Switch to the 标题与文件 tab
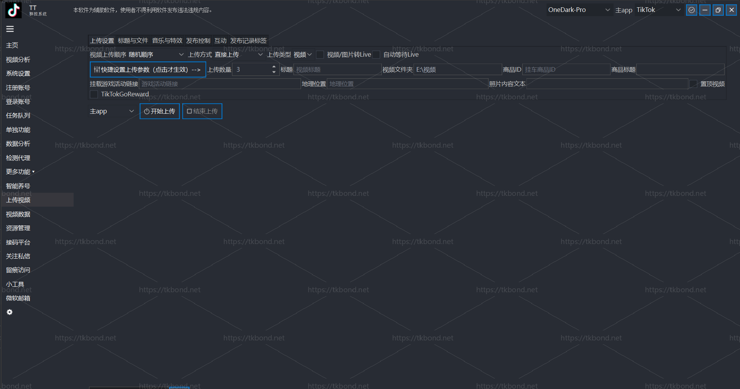The image size is (740, 389). 133,41
